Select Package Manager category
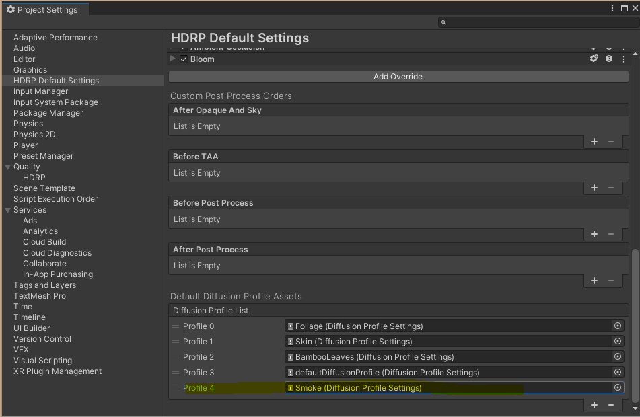The image size is (640, 417). point(48,113)
